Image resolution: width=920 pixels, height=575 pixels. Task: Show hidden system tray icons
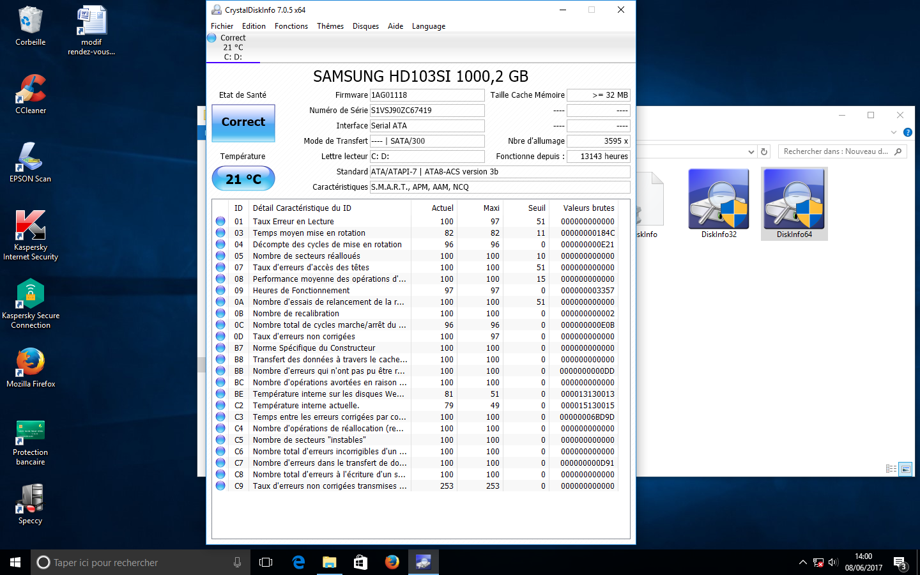[x=802, y=563]
